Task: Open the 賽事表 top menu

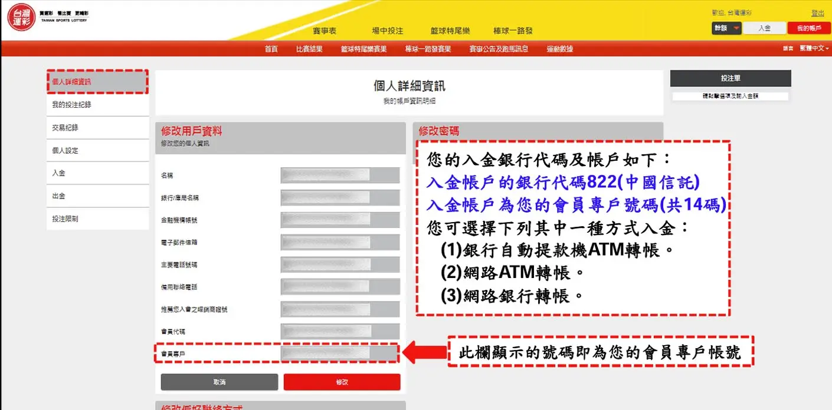Action: tap(325, 31)
